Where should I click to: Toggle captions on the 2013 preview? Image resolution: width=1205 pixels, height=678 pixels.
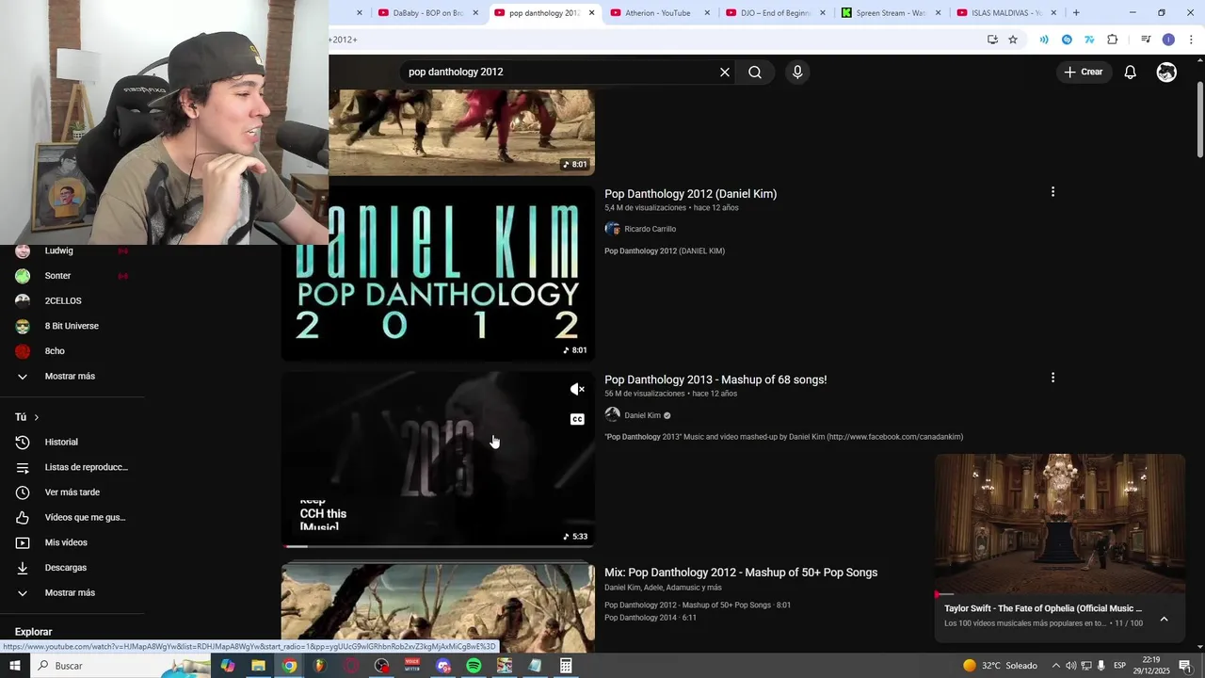[x=577, y=419]
